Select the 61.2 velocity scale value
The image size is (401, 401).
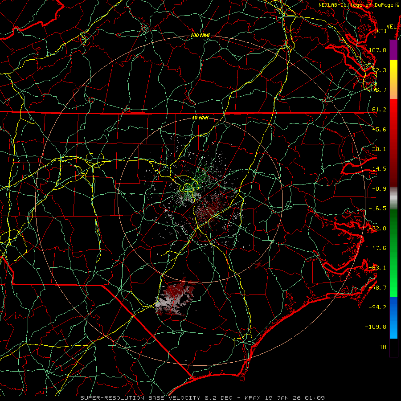pyautogui.click(x=379, y=110)
